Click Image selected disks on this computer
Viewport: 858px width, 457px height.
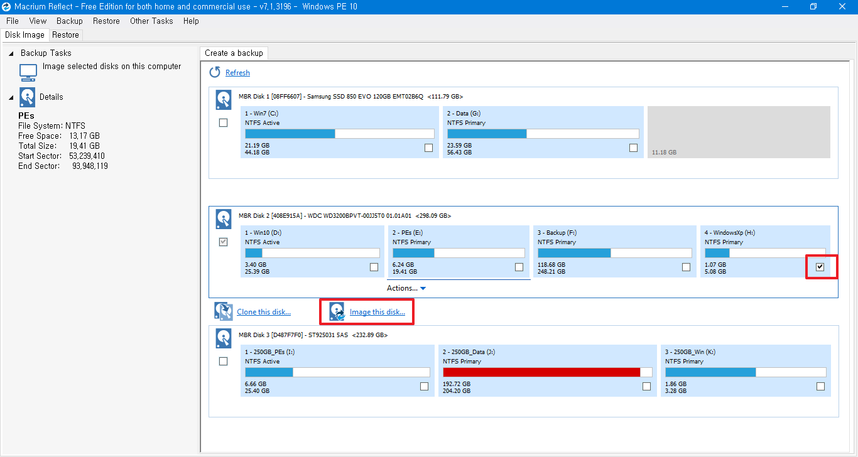112,67
